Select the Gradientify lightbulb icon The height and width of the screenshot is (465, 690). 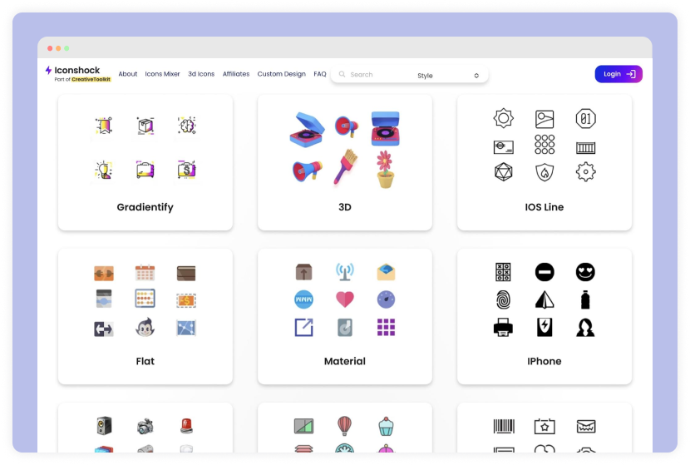[x=103, y=170]
